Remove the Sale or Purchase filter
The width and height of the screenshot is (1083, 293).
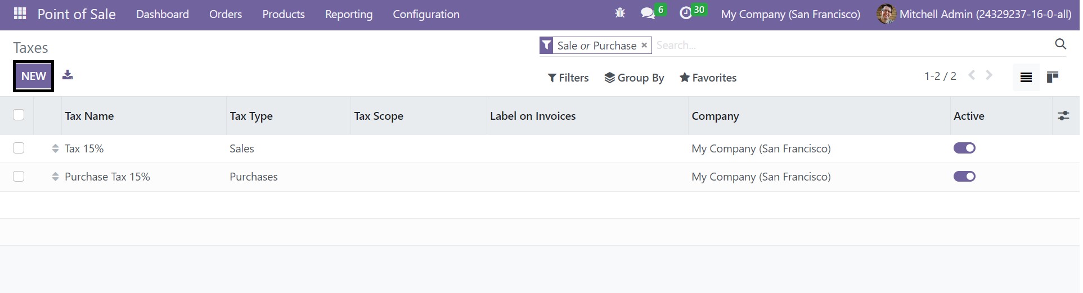pos(644,46)
